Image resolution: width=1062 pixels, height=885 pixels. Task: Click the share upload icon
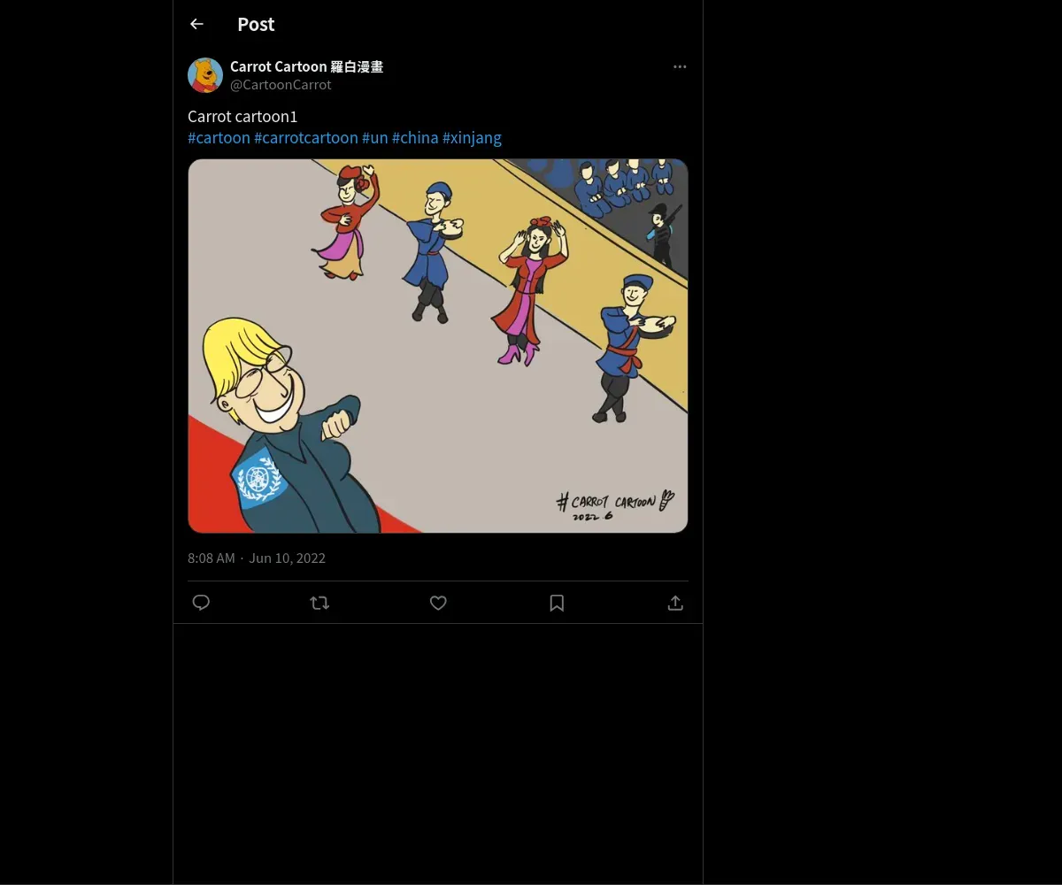675,603
